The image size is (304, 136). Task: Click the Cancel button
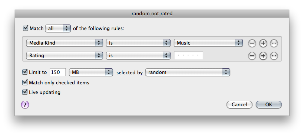[239, 105]
